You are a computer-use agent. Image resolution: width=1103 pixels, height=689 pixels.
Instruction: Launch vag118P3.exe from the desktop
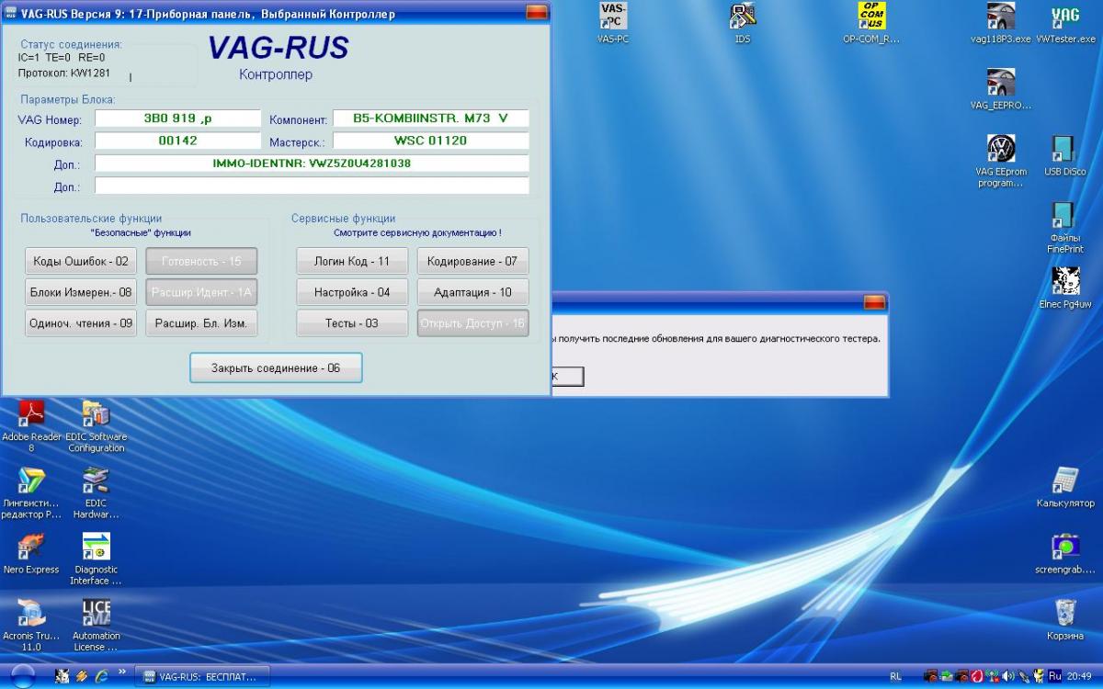point(1000,23)
